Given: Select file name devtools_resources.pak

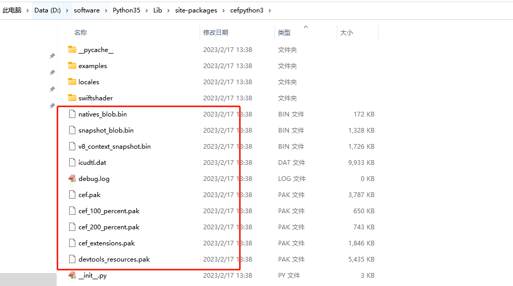Looking at the screenshot, I should tap(114, 259).
